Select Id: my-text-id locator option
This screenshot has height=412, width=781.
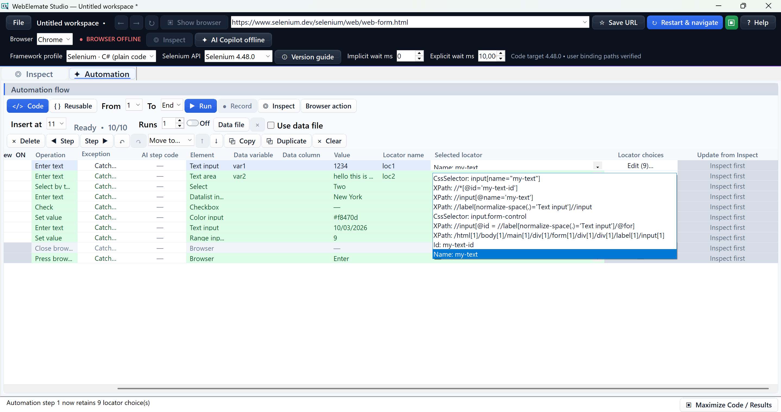pos(554,245)
